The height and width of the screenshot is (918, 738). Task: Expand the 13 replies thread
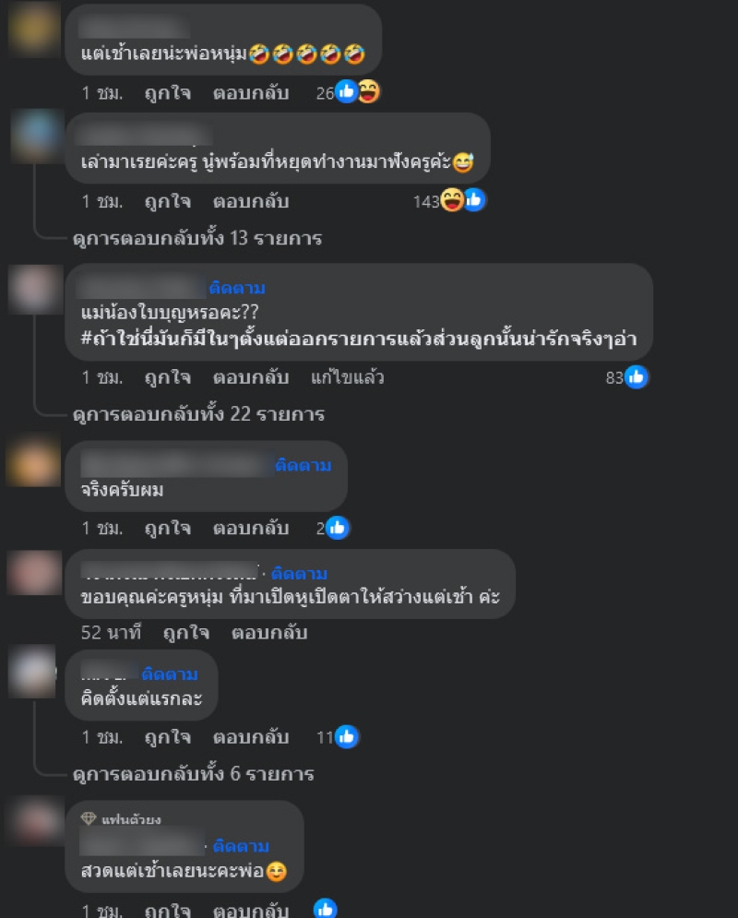197,238
